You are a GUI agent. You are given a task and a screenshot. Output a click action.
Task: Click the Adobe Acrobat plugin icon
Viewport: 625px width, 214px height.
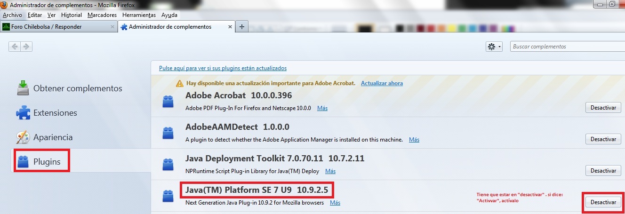[x=168, y=101]
